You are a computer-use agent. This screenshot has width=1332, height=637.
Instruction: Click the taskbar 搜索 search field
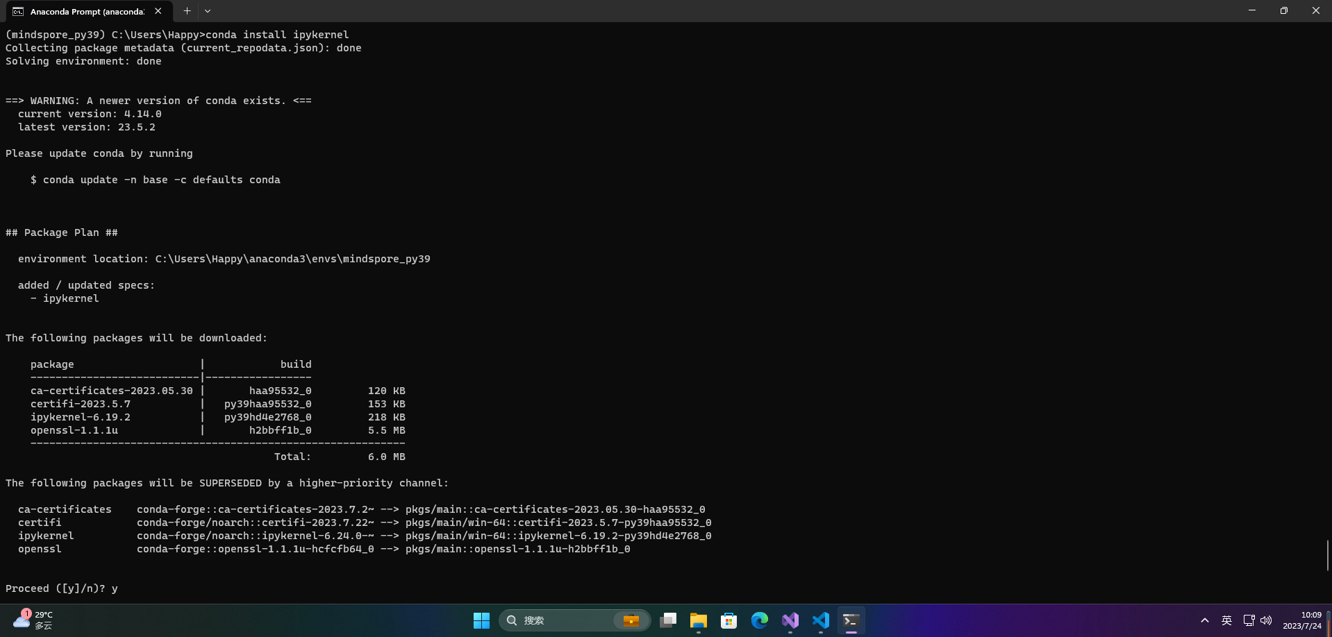coord(574,620)
